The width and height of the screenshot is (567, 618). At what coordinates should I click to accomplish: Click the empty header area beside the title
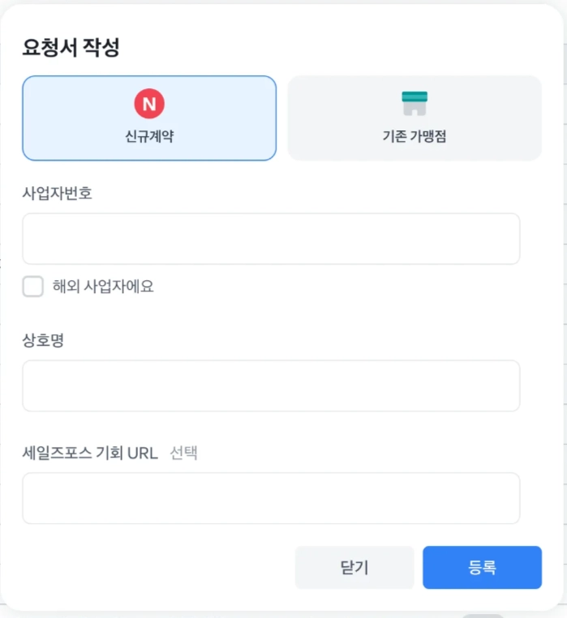[341, 48]
